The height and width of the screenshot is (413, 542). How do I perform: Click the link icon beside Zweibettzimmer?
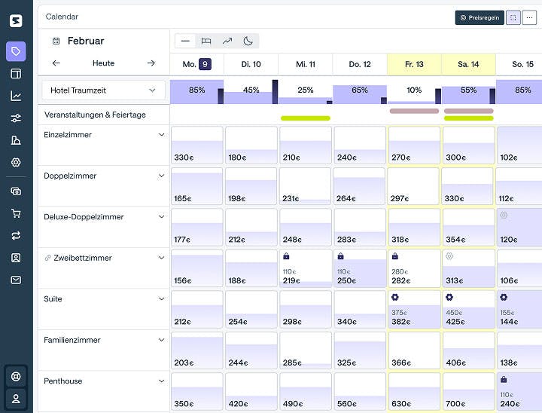tap(47, 258)
